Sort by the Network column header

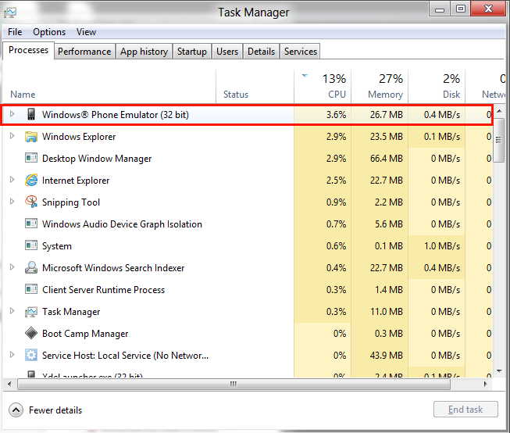tap(485, 87)
